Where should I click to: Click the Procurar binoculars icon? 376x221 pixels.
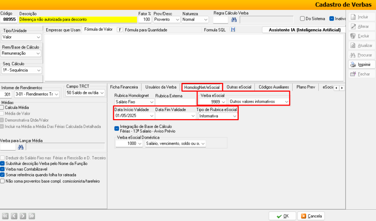tap(353, 55)
